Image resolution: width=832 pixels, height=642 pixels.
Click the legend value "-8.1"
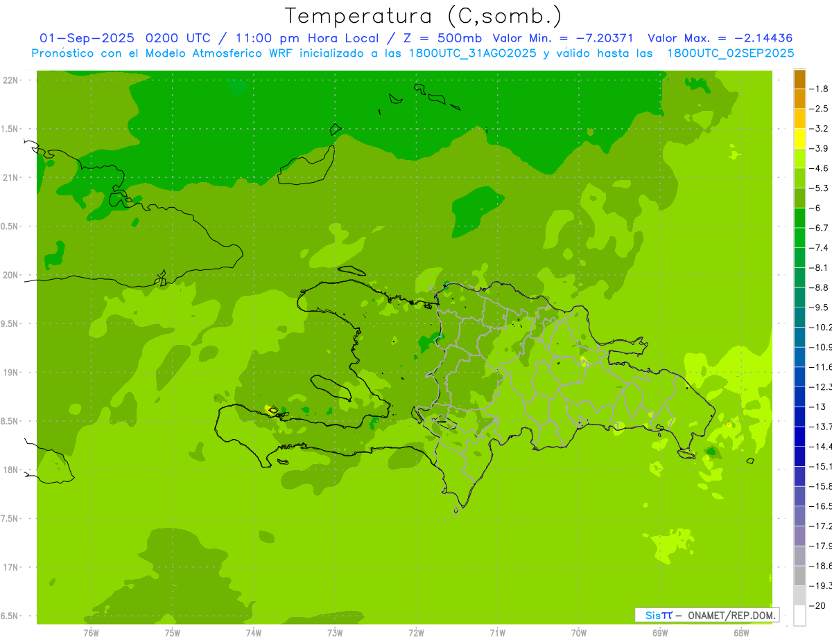coord(819,268)
